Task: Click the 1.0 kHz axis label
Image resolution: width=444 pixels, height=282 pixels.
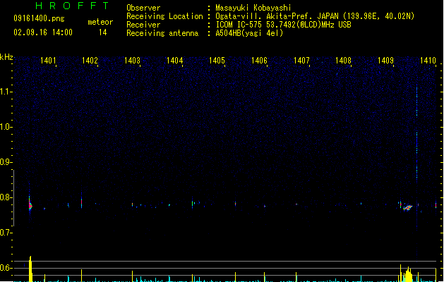Action: [6, 127]
